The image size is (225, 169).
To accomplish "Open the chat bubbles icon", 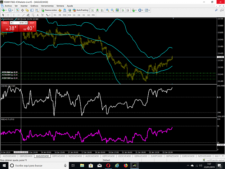I will coord(222,10).
